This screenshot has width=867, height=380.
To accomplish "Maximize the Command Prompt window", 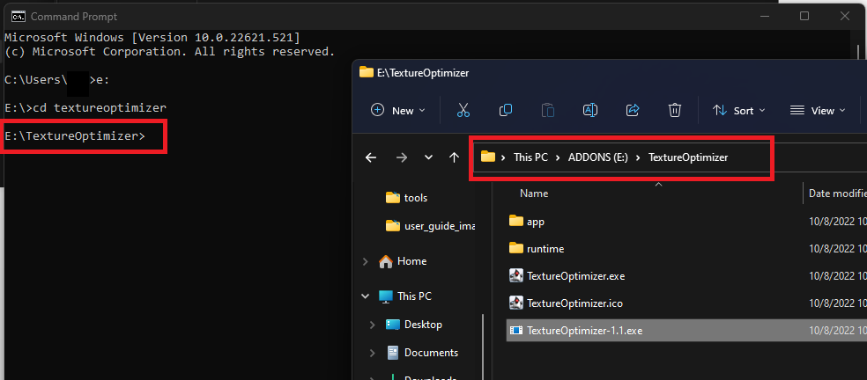I will [x=804, y=16].
